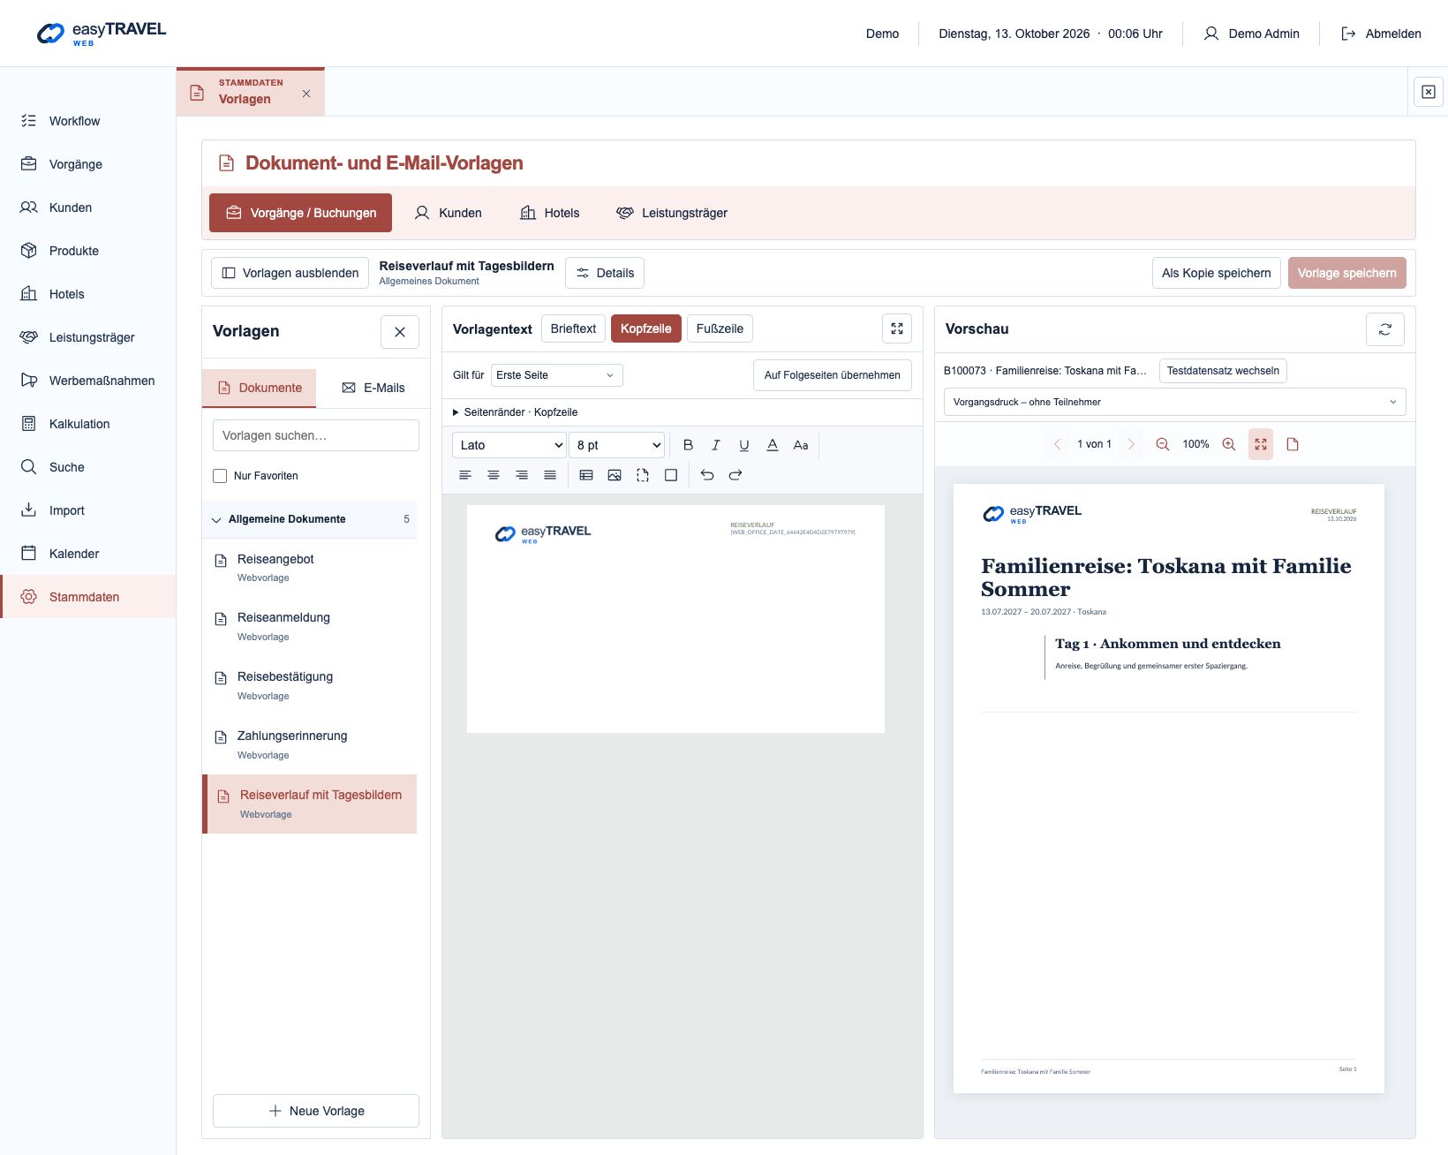Open the Gilt für Erste Seite dropdown
Viewport: 1448px width, 1155px height.
[557, 375]
